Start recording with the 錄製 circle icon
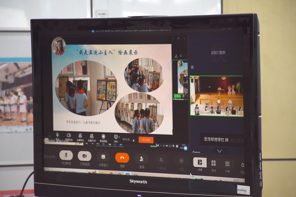 (x=181, y=161)
